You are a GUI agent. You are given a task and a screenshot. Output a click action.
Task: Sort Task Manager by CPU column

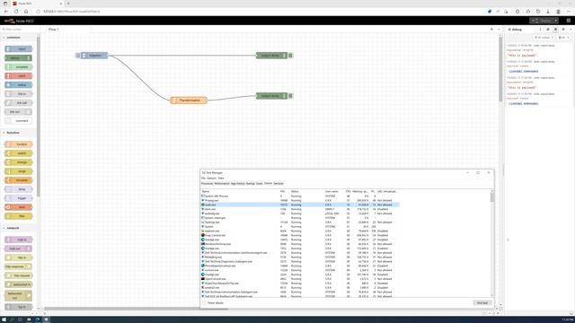point(348,191)
